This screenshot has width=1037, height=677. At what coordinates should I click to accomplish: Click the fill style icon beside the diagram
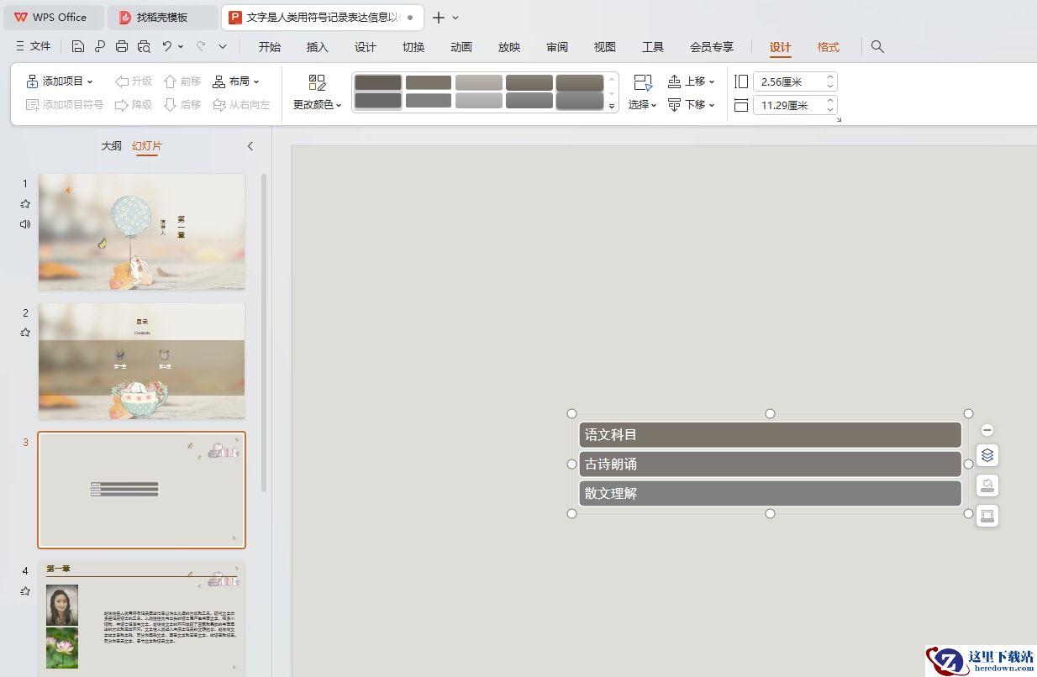987,485
